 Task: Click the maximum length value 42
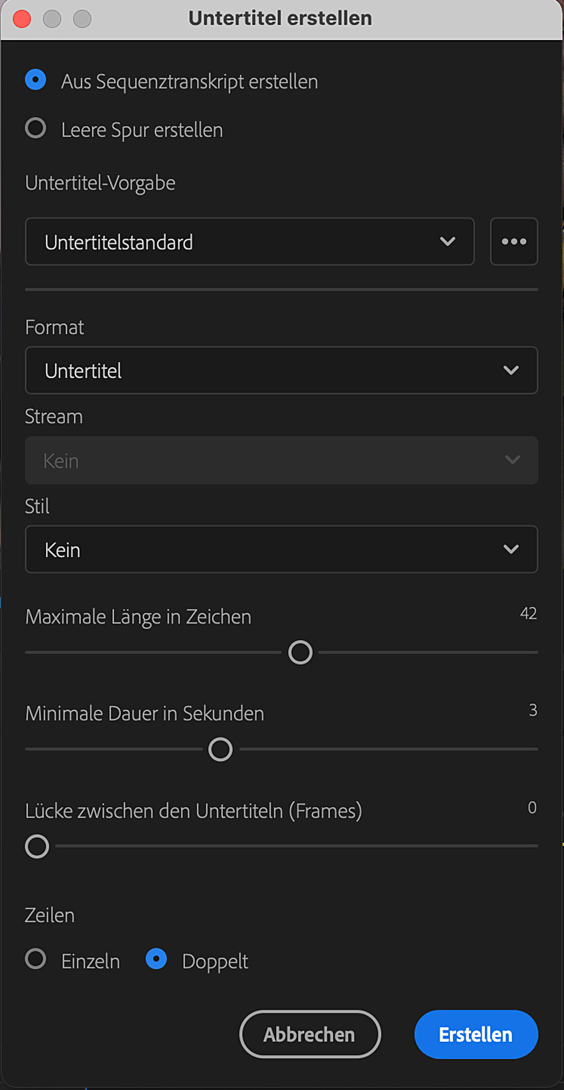pyautogui.click(x=529, y=613)
